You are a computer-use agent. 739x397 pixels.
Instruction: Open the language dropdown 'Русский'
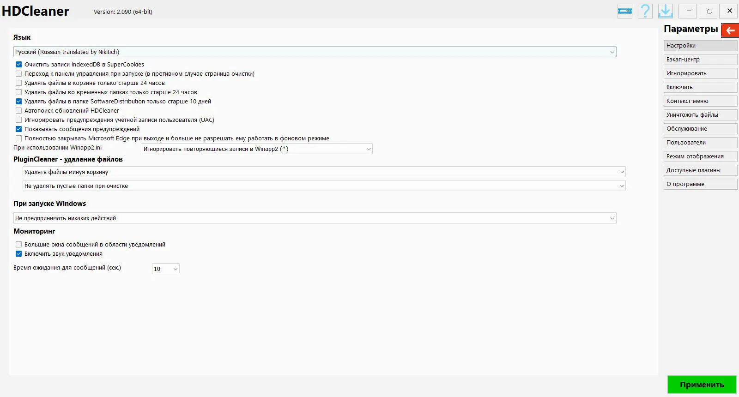(x=315, y=52)
